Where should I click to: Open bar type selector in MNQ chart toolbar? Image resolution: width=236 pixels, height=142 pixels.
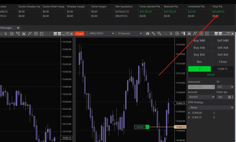(x=147, y=34)
